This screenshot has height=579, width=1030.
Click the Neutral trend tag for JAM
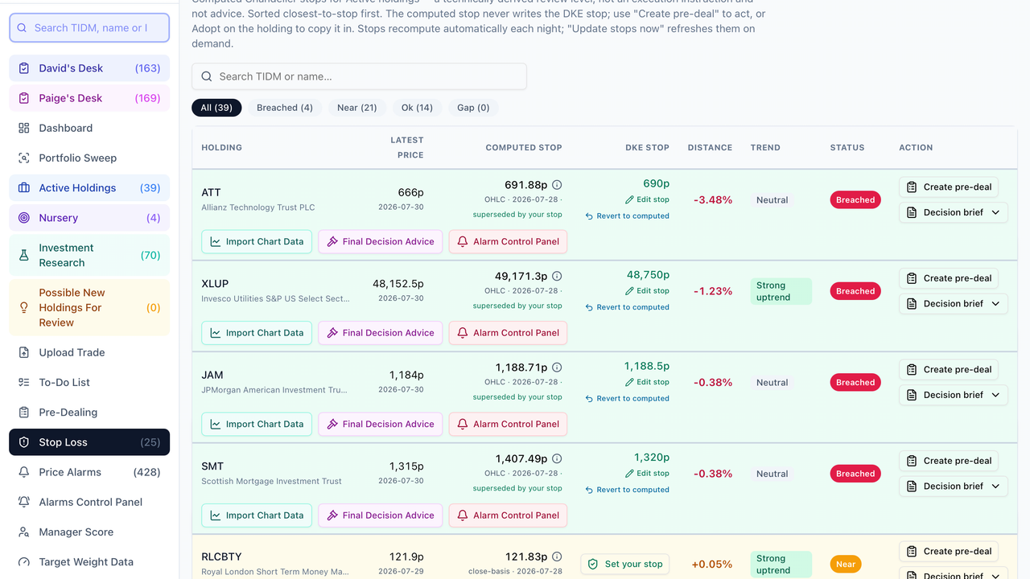pos(772,383)
